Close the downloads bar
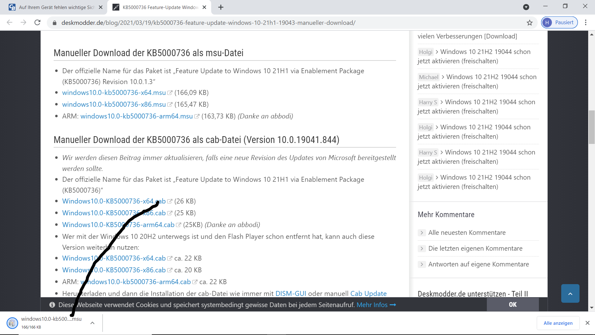This screenshot has height=335, width=595. point(587,323)
